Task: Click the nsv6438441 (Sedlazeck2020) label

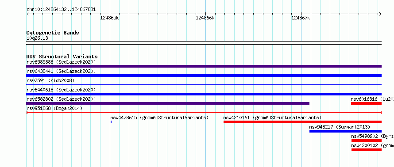Action: coord(61,71)
